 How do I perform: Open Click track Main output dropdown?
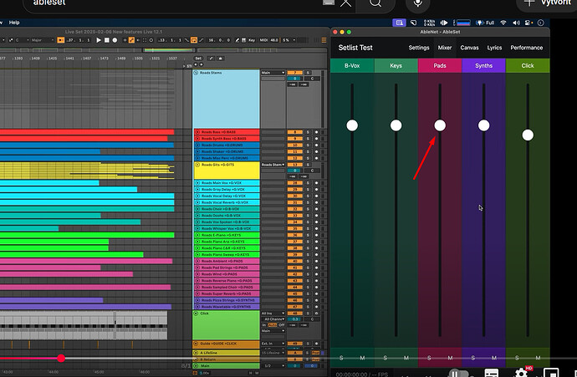(x=273, y=331)
